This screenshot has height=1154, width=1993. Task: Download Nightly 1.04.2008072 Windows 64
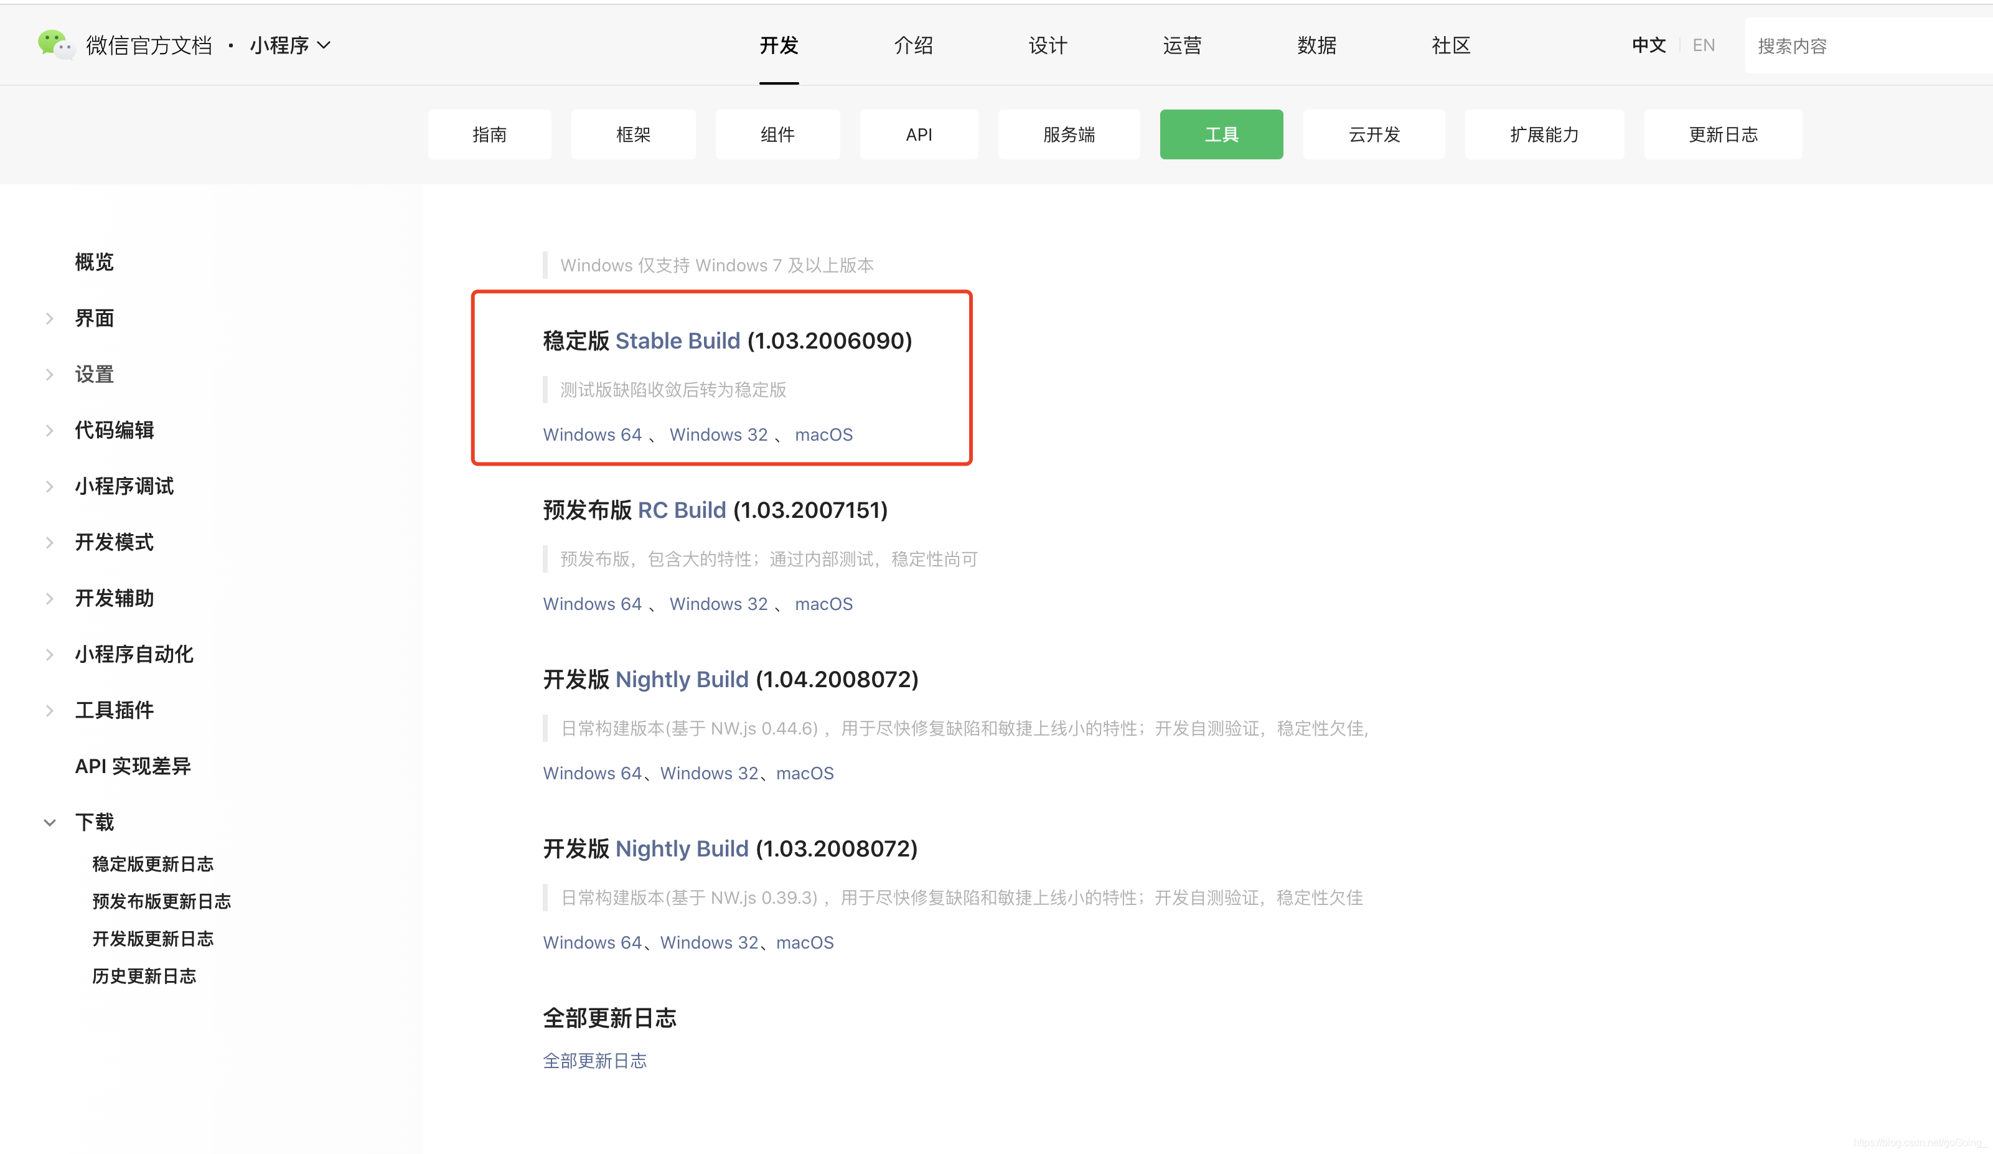point(593,773)
